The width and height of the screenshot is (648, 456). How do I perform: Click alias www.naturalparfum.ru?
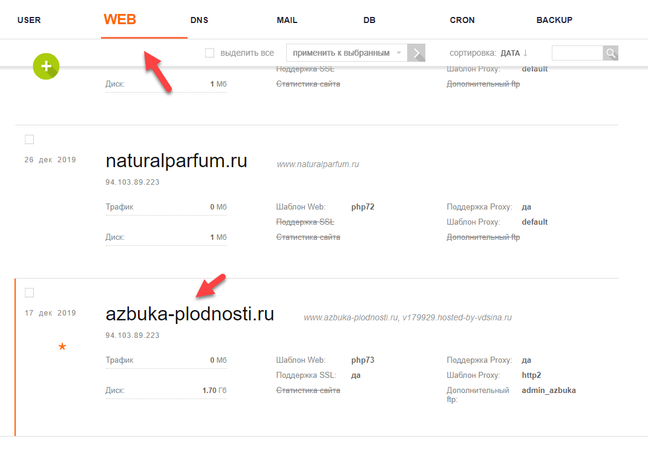click(318, 164)
